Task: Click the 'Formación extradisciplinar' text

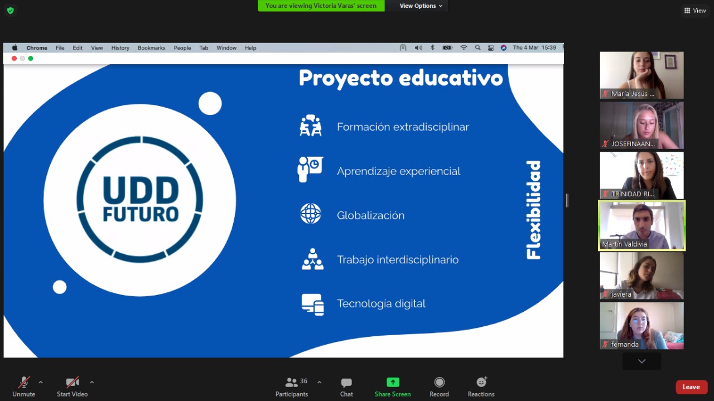Action: coord(403,127)
